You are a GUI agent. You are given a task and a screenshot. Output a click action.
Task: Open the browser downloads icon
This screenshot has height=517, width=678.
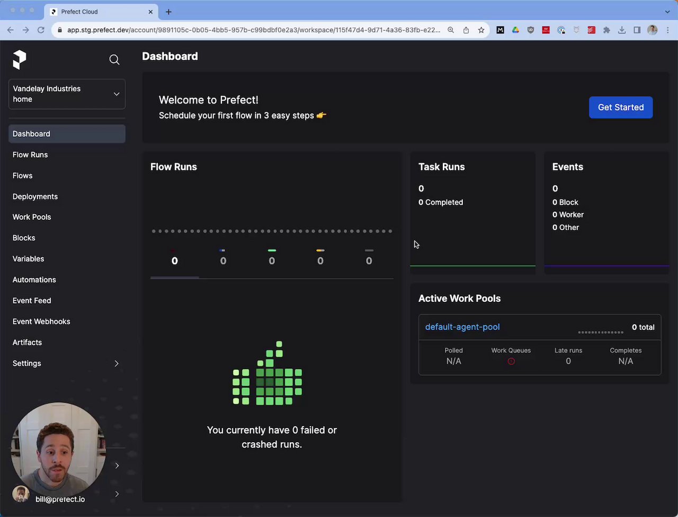pos(622,30)
